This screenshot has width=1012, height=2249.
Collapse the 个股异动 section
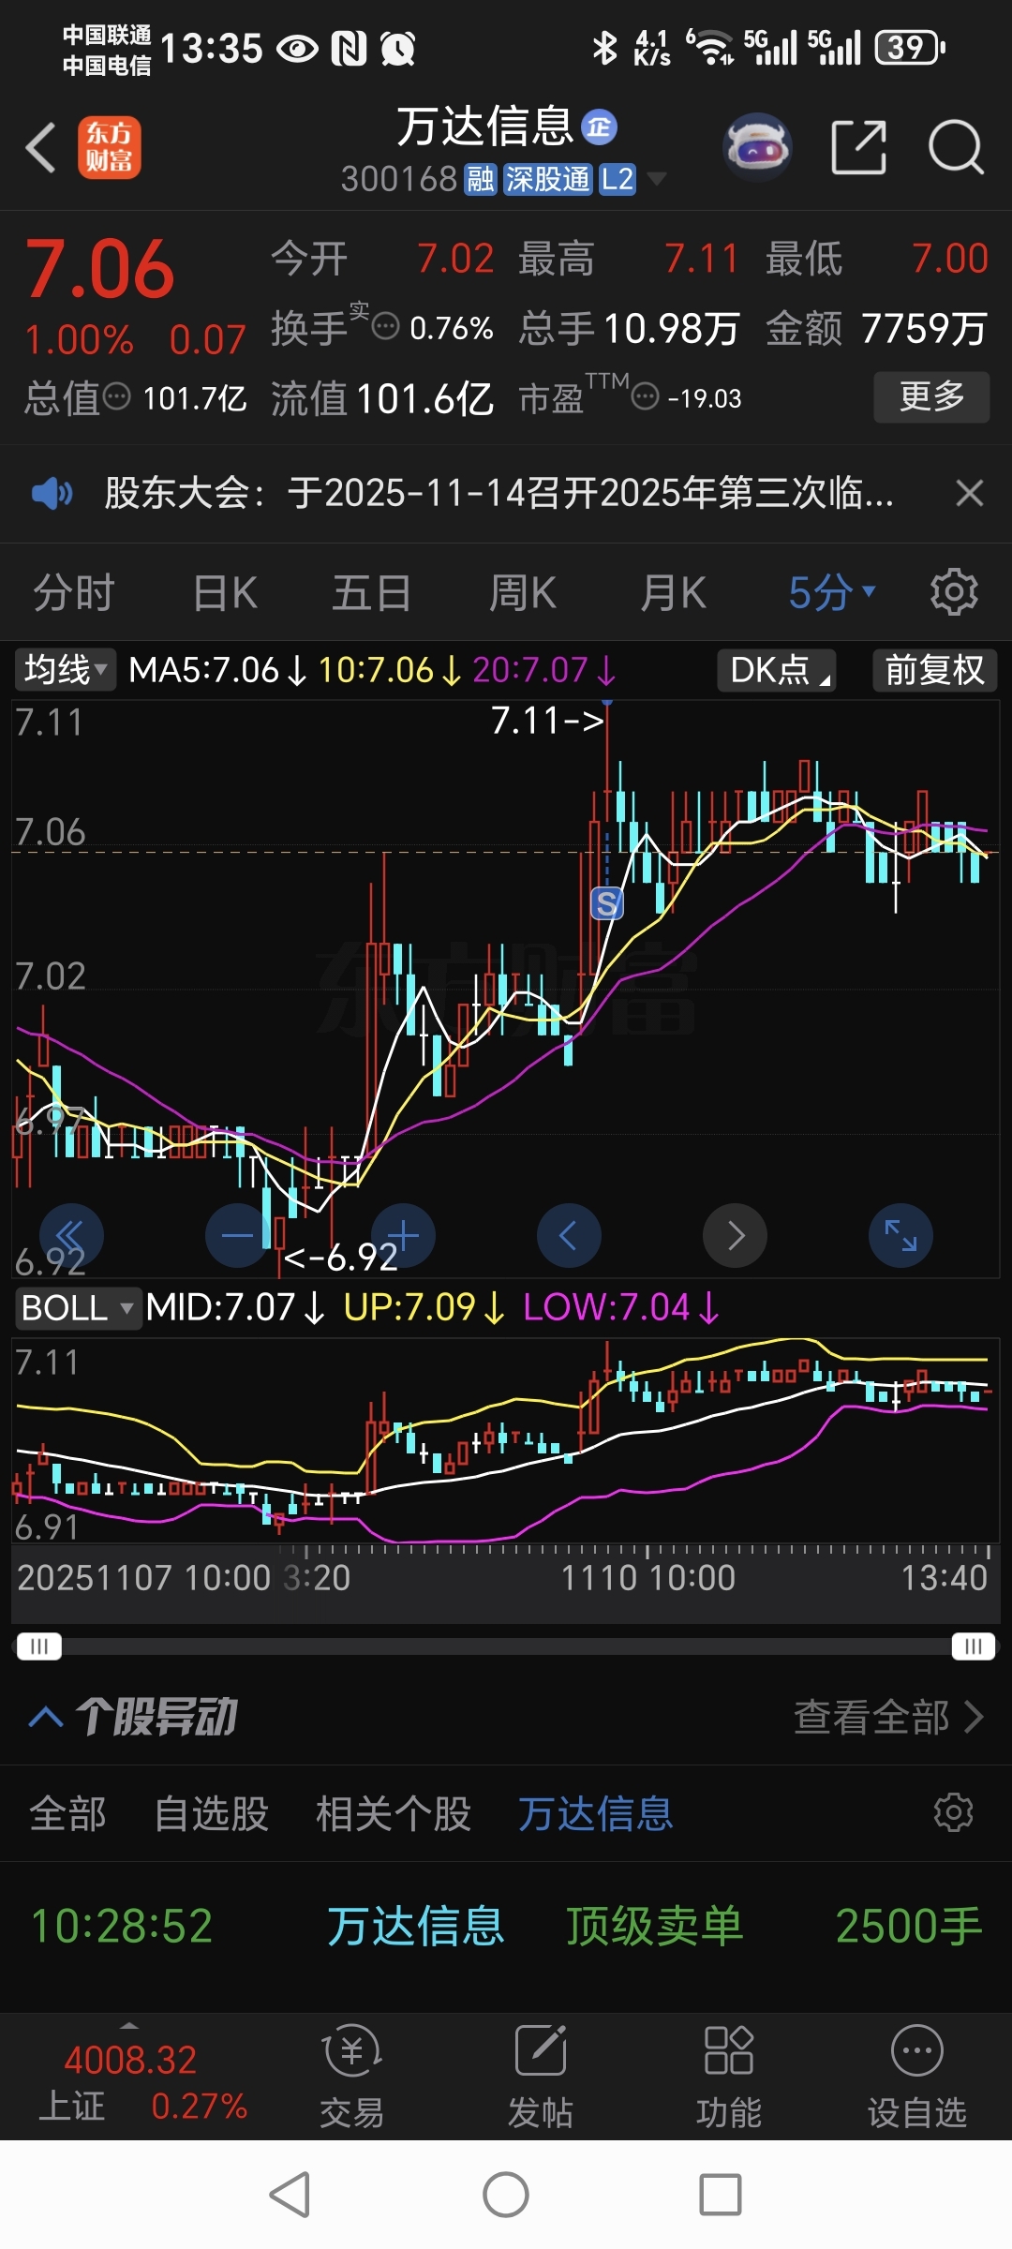pyautogui.click(x=46, y=1717)
